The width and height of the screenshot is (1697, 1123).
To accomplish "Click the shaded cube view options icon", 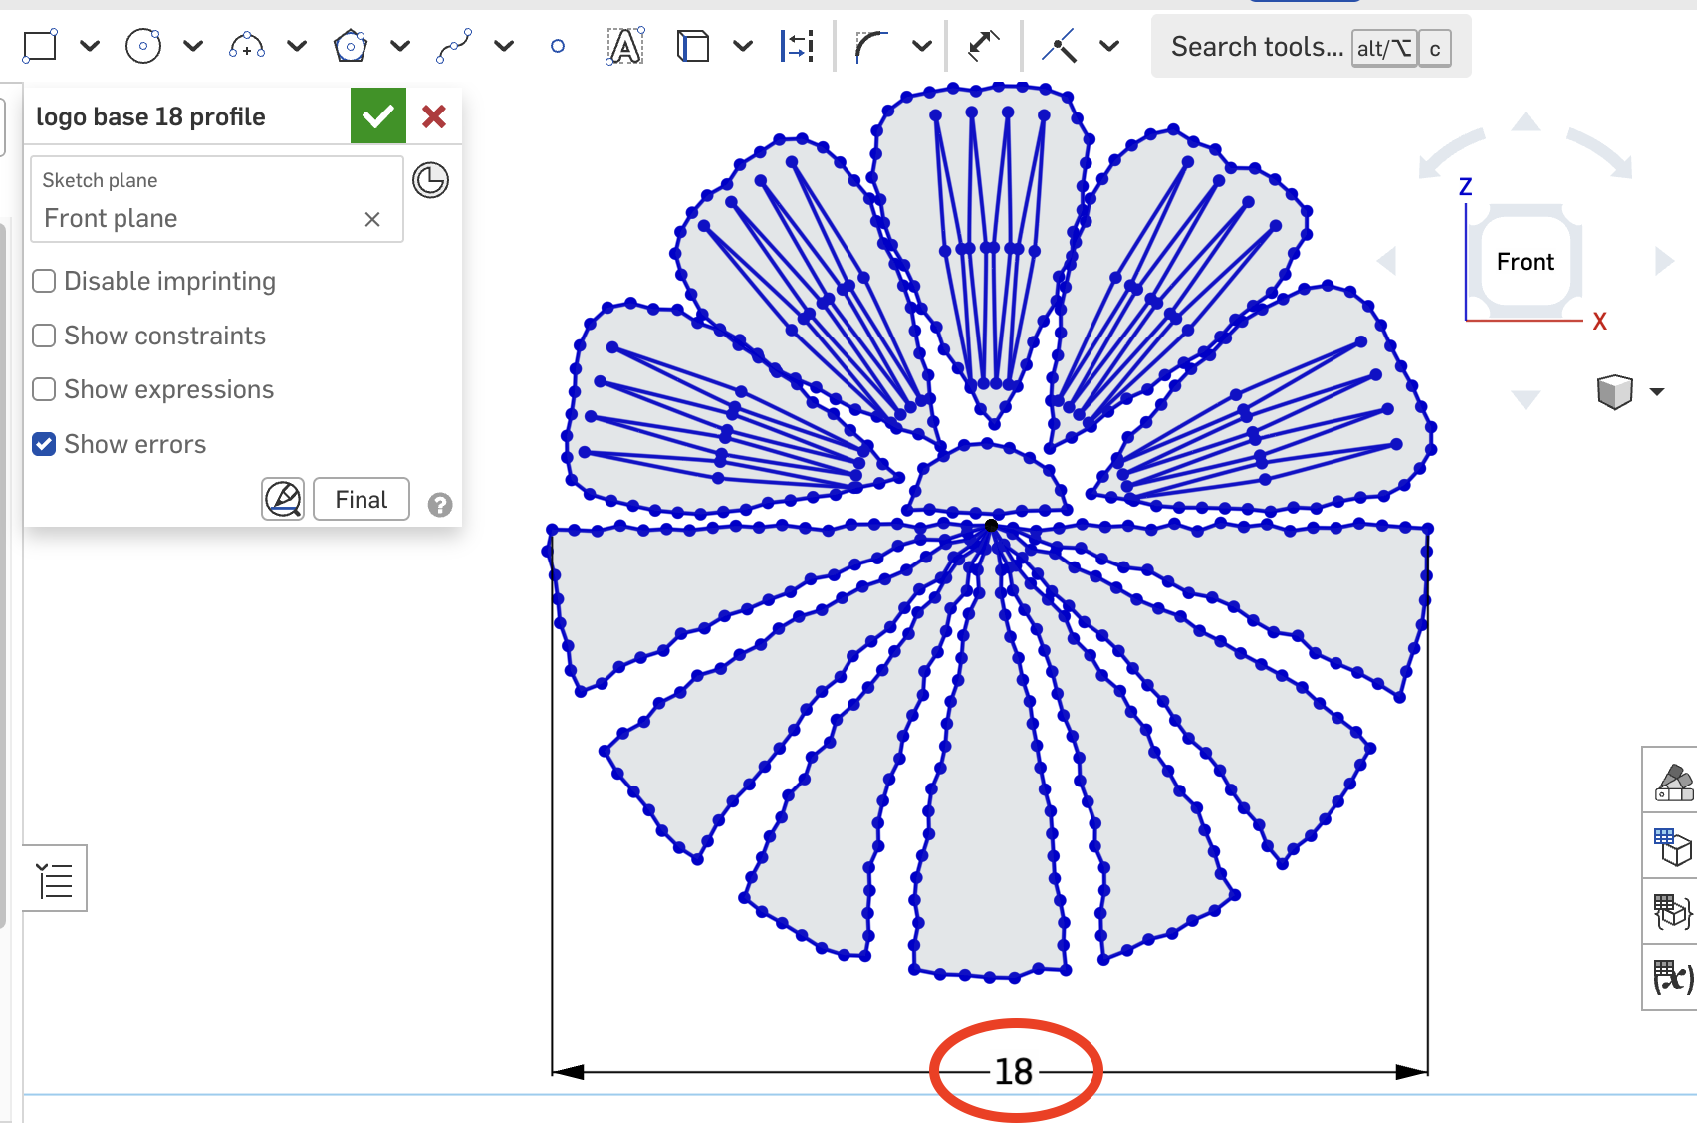I will (1615, 392).
